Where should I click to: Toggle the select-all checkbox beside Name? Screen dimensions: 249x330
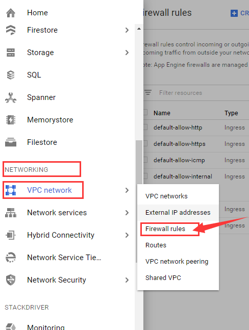click(x=145, y=112)
